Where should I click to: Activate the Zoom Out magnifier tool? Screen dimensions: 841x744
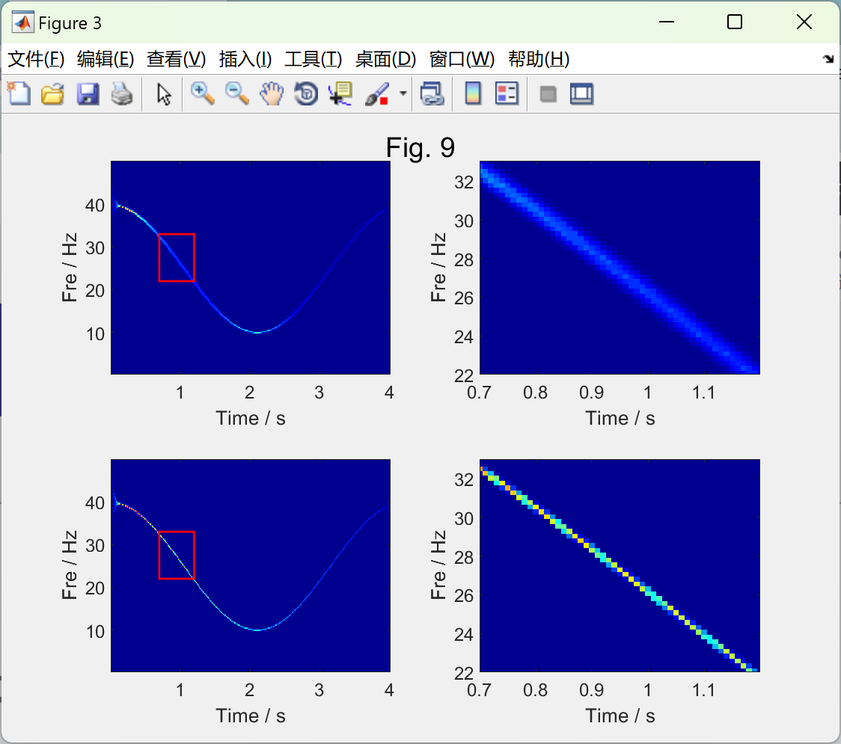pyautogui.click(x=237, y=93)
